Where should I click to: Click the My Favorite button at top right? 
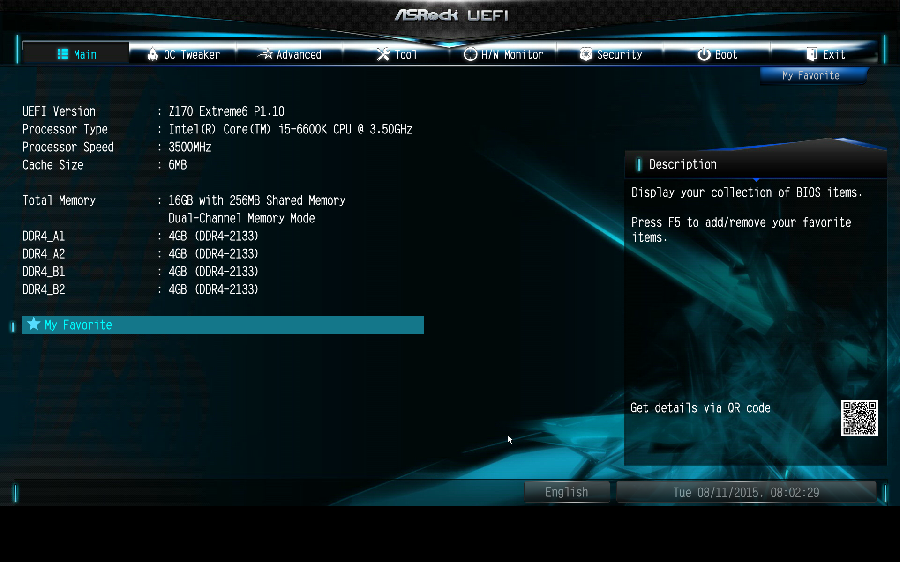tap(814, 76)
